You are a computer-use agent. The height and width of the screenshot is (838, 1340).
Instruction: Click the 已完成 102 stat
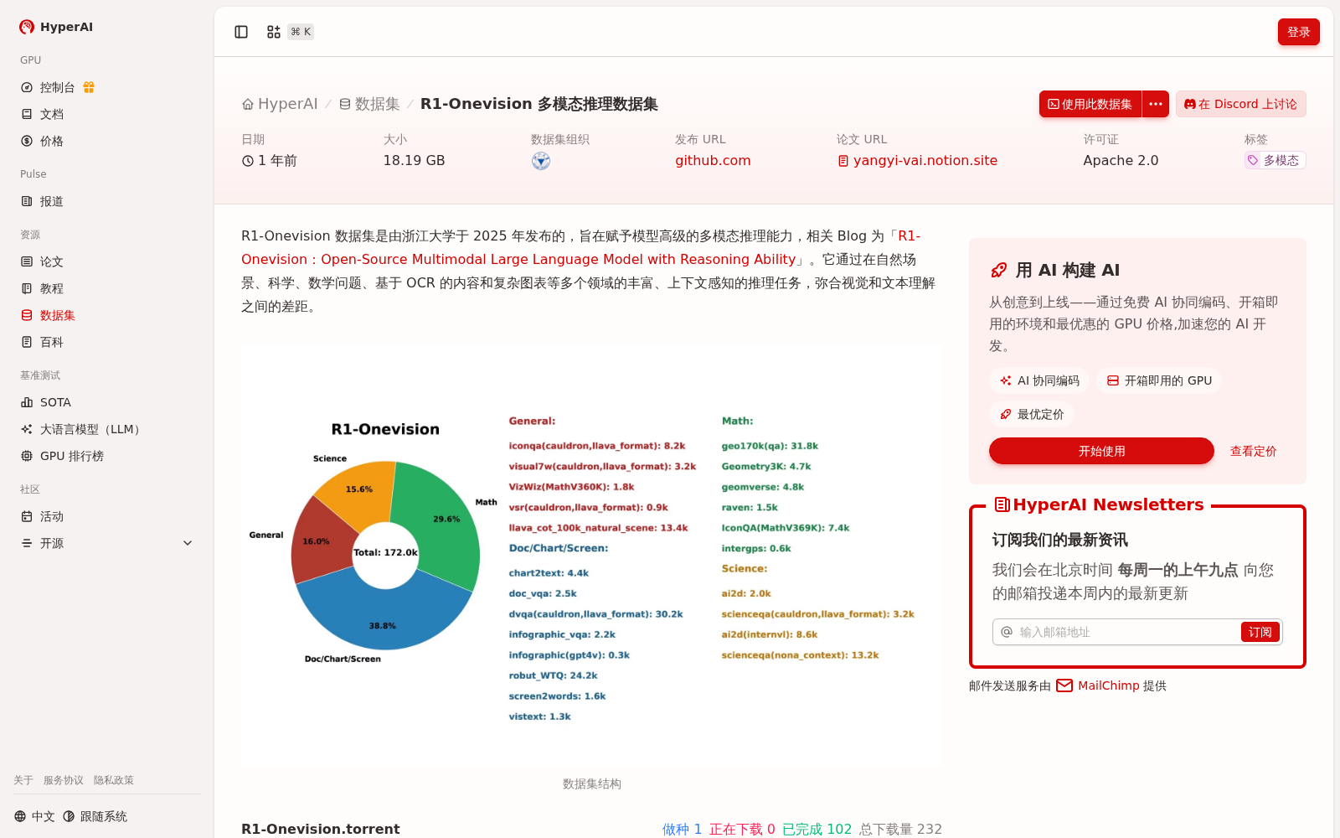coord(817,829)
